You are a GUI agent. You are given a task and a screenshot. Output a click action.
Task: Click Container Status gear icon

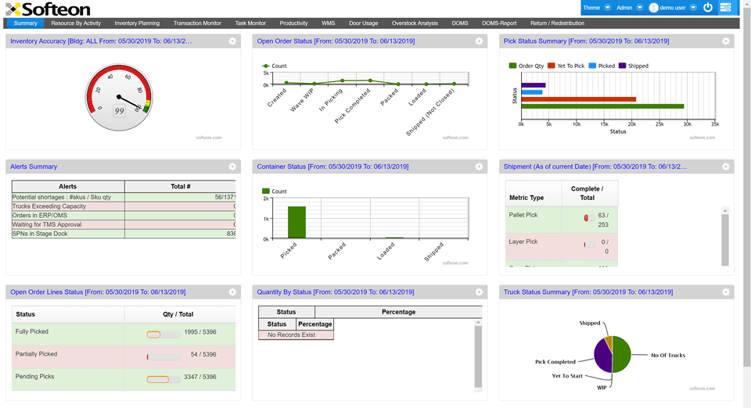click(479, 166)
